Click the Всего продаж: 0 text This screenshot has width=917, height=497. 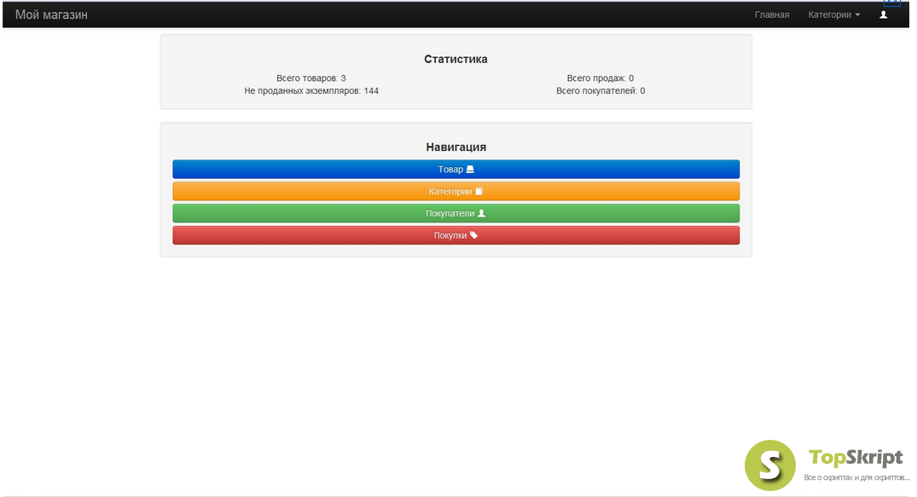(600, 78)
